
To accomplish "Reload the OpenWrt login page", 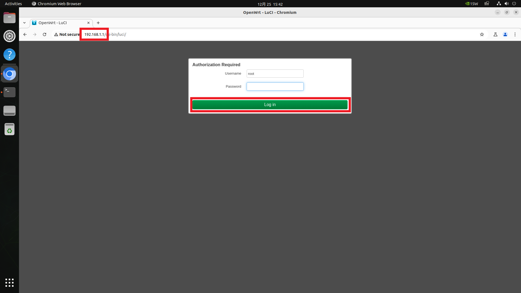I will (x=45, y=34).
